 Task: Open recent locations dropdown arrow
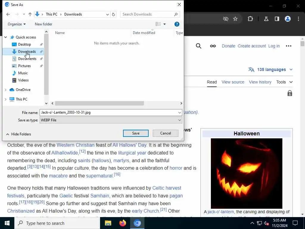point(24,14)
